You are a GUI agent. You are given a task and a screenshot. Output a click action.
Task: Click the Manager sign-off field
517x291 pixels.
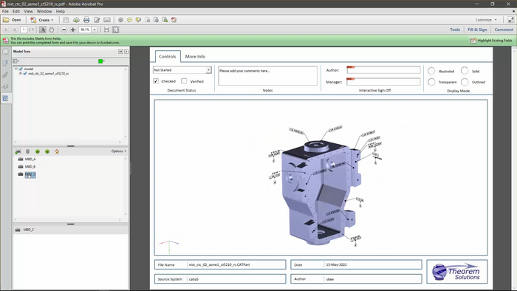click(x=383, y=82)
